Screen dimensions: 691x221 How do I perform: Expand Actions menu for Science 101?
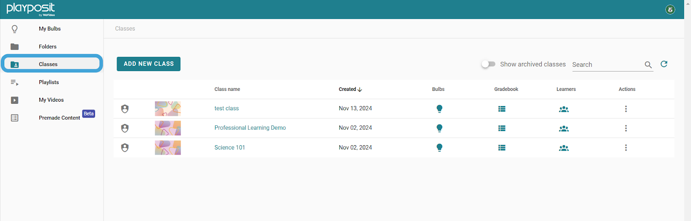[626, 148]
